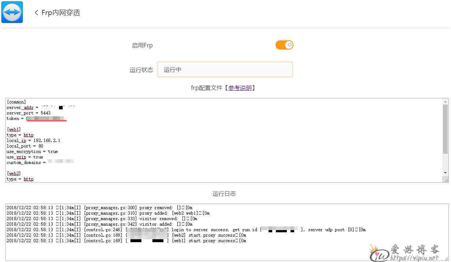Click the local_ip = 192.168.2.1 line
The width and height of the screenshot is (451, 262).
(33, 141)
